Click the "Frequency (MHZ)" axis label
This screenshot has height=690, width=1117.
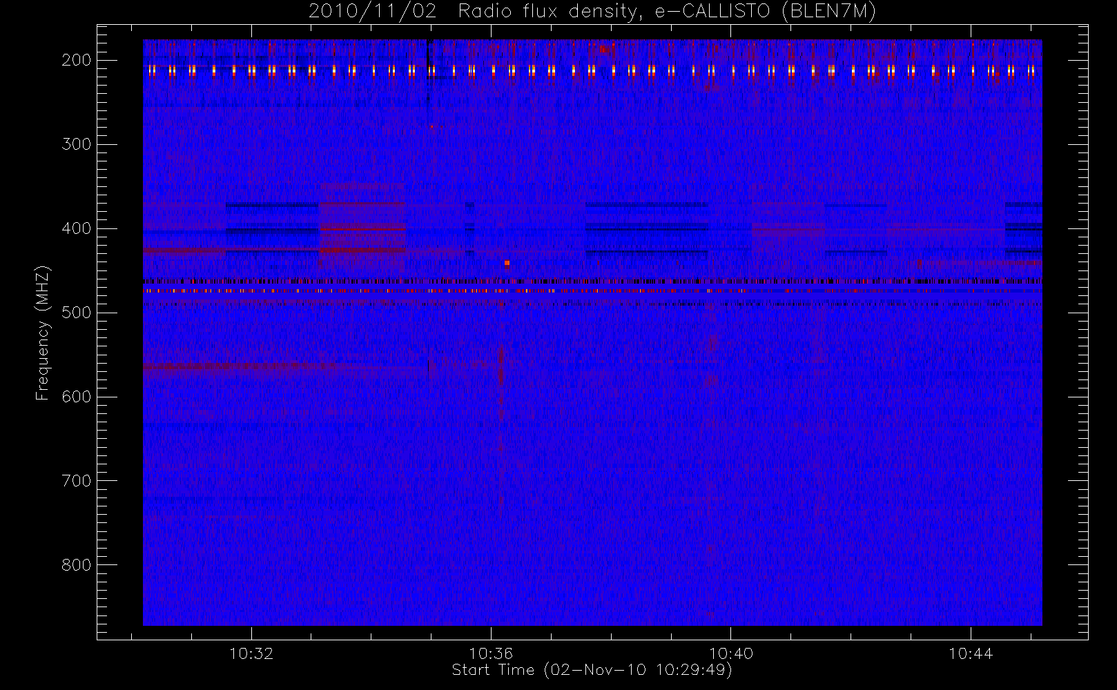(x=43, y=333)
